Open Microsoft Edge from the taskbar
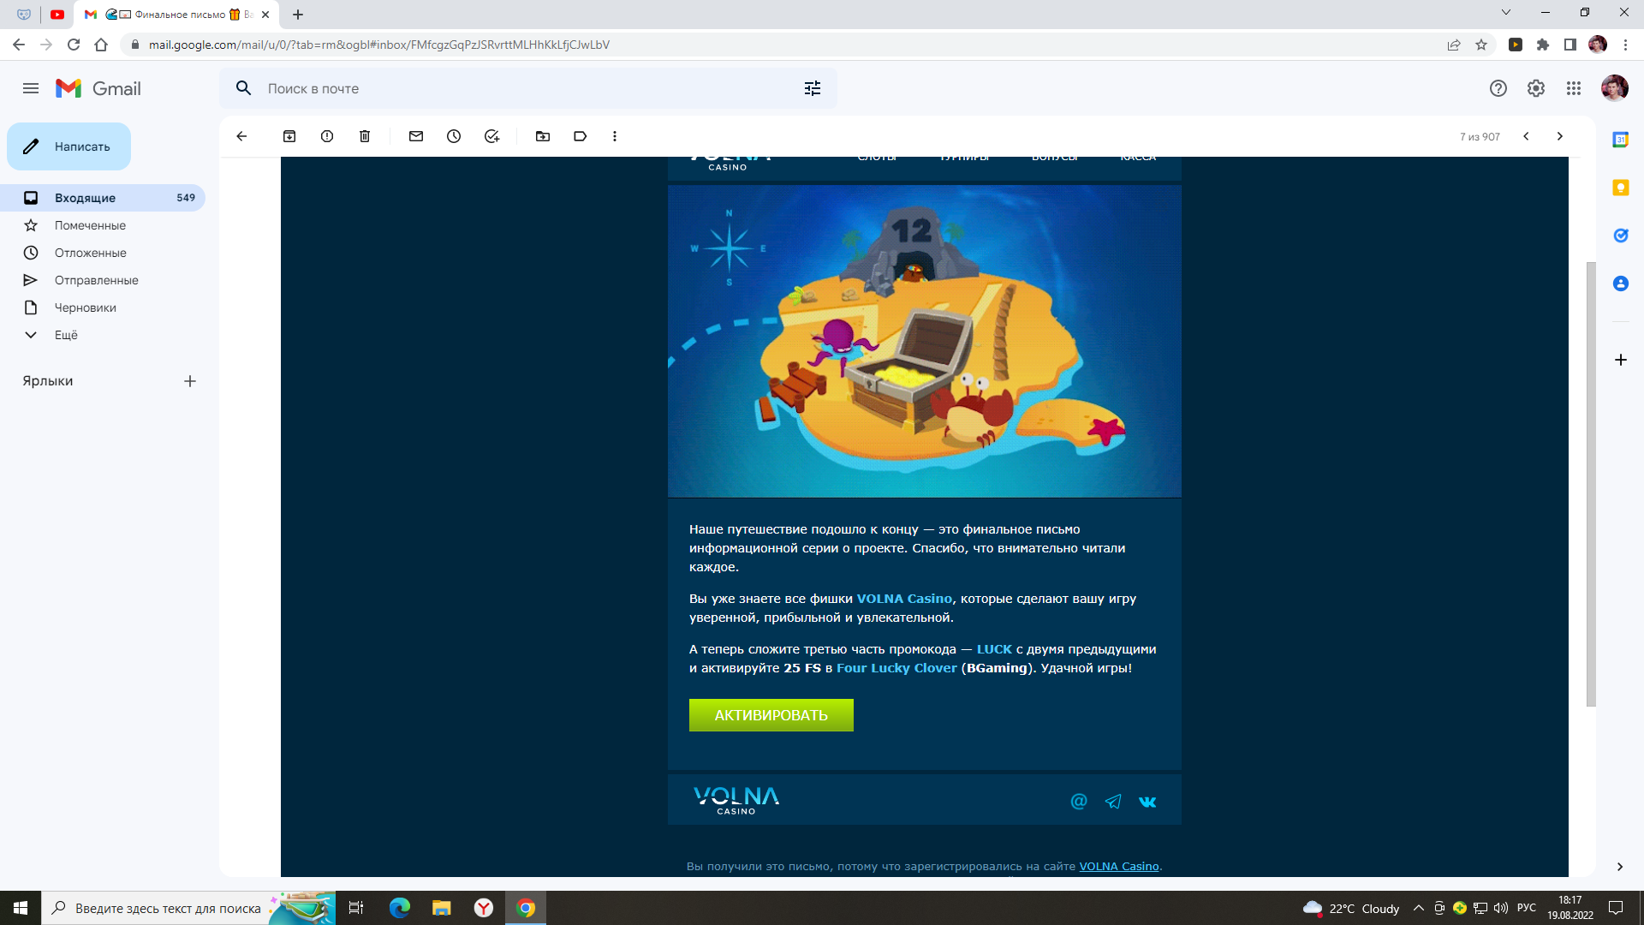The height and width of the screenshot is (925, 1644). [400, 908]
